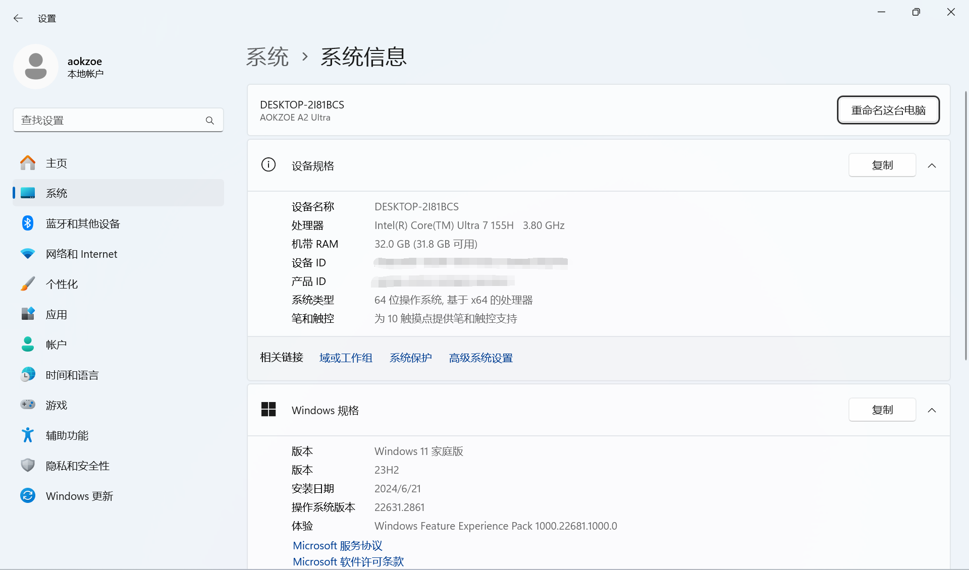969x570 pixels.
Task: Open 应用 settings in the sidebar
Action: [x=118, y=314]
